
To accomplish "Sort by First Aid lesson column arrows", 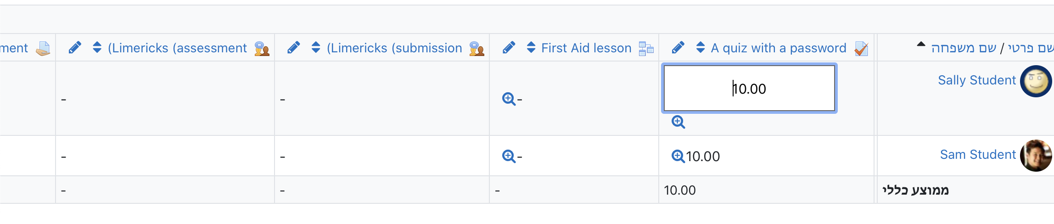I will 531,47.
